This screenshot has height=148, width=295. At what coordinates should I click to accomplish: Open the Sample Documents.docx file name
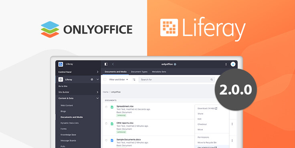pos(129,140)
